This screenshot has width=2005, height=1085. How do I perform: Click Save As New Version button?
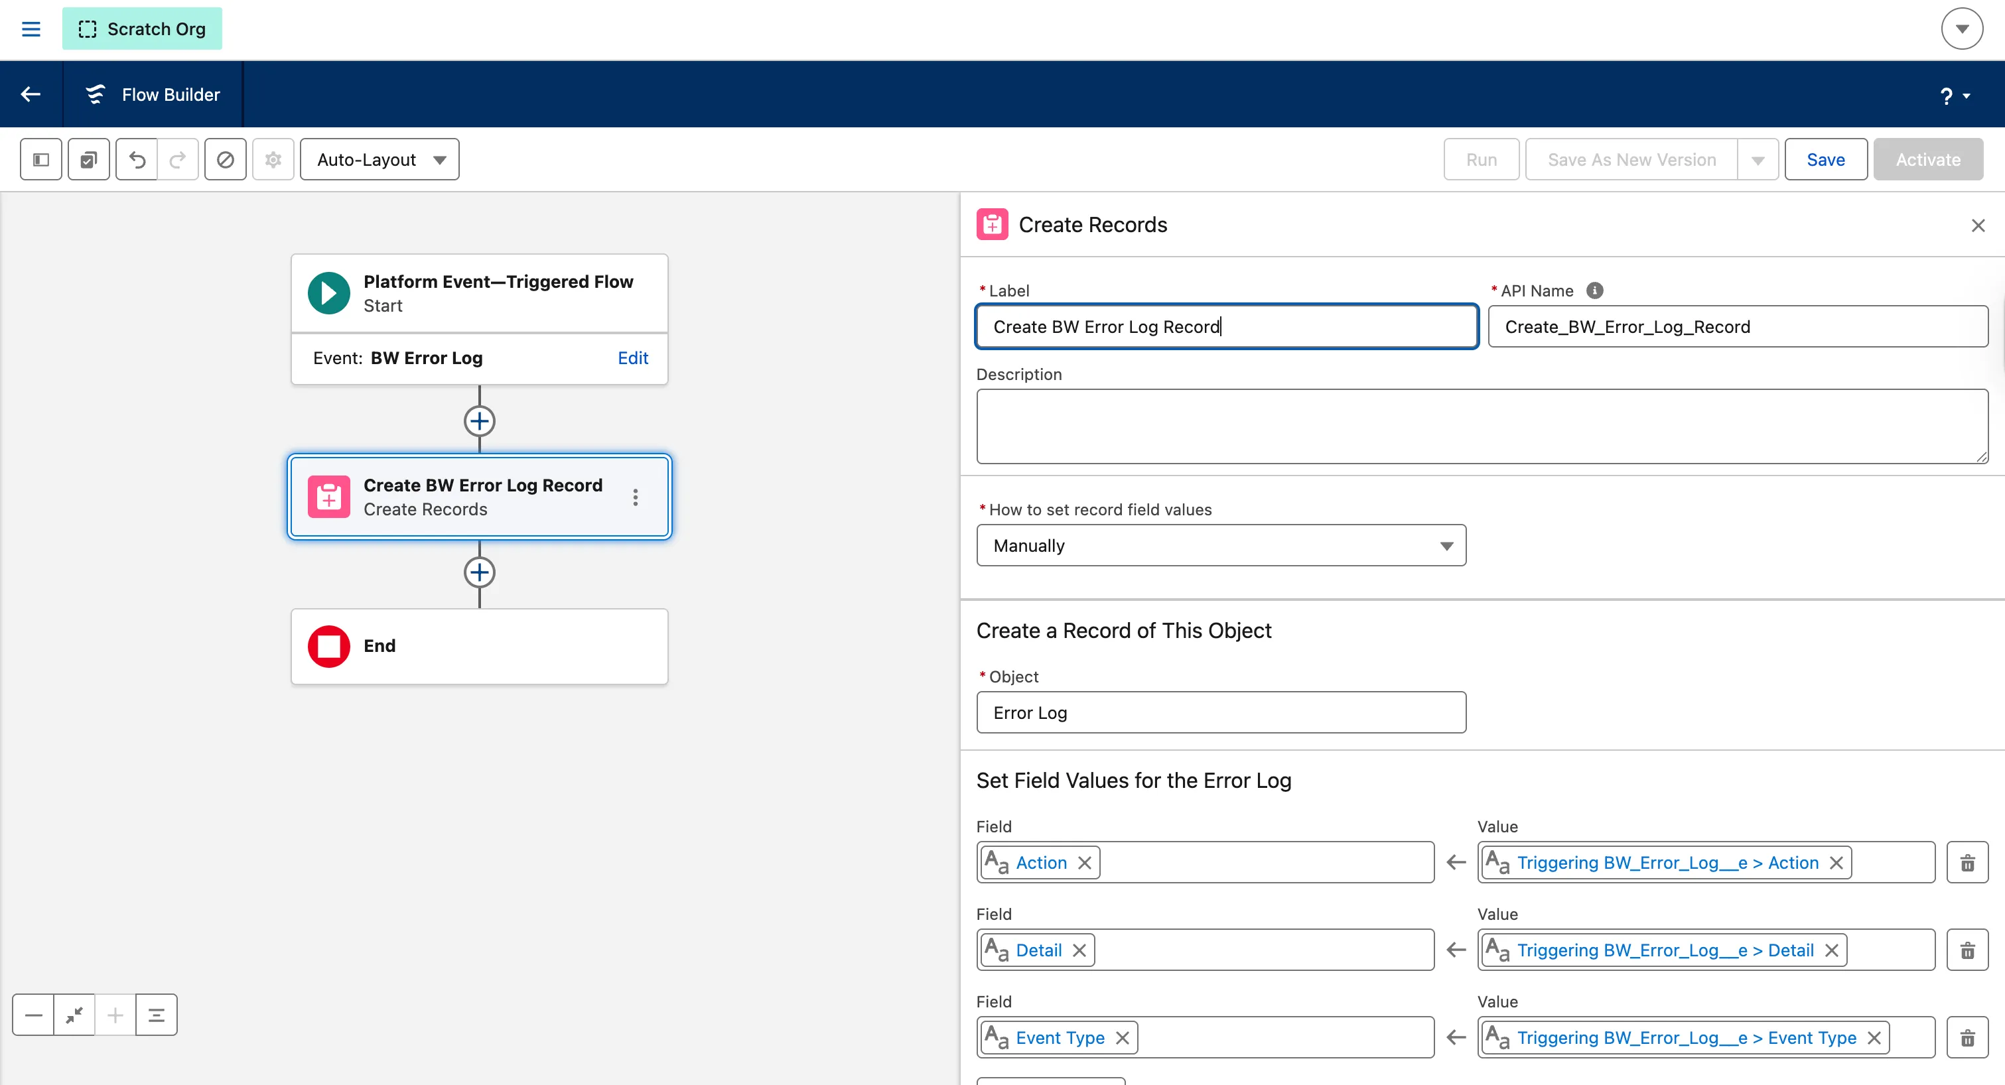click(x=1631, y=159)
